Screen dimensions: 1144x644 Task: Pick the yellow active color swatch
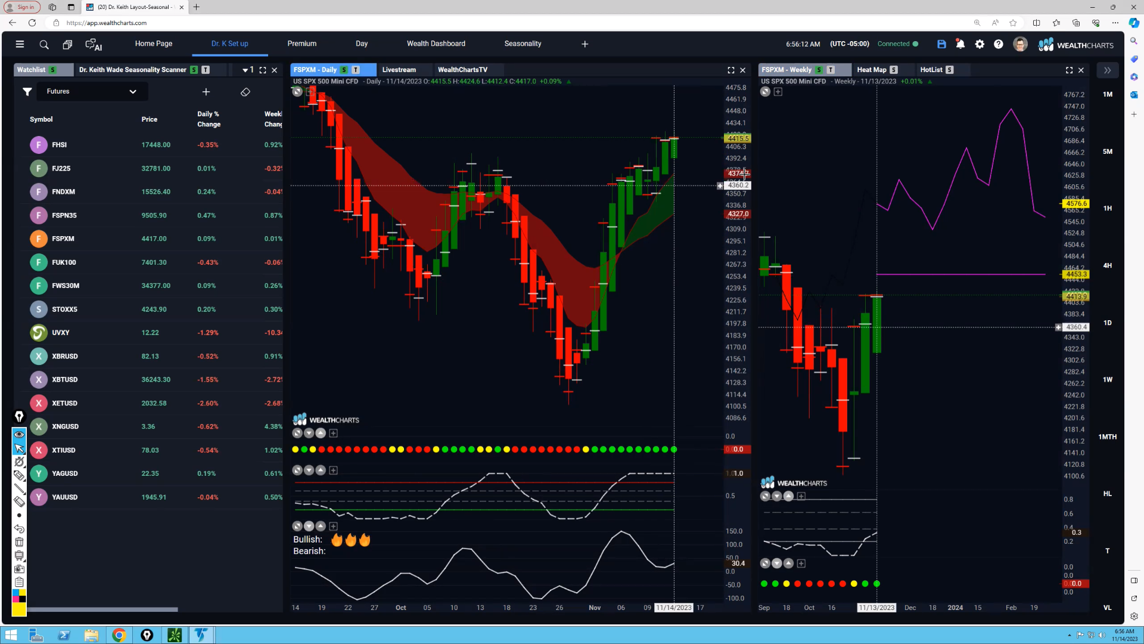coord(19,609)
